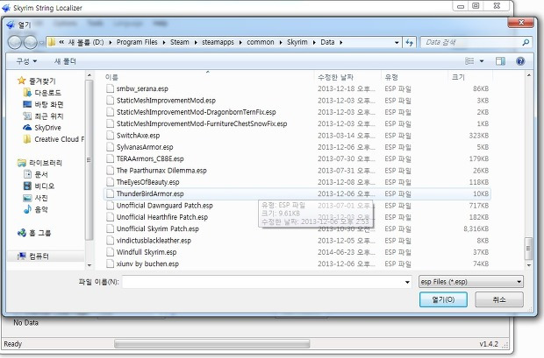Open the esp Files type filter dropdown

(471, 282)
